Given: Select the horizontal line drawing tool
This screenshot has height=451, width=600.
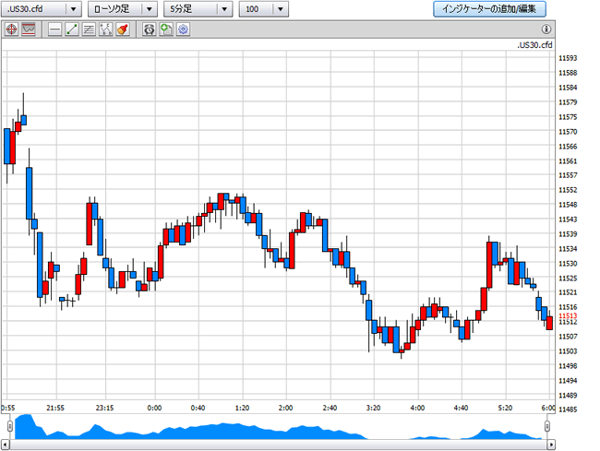Looking at the screenshot, I should [55, 30].
